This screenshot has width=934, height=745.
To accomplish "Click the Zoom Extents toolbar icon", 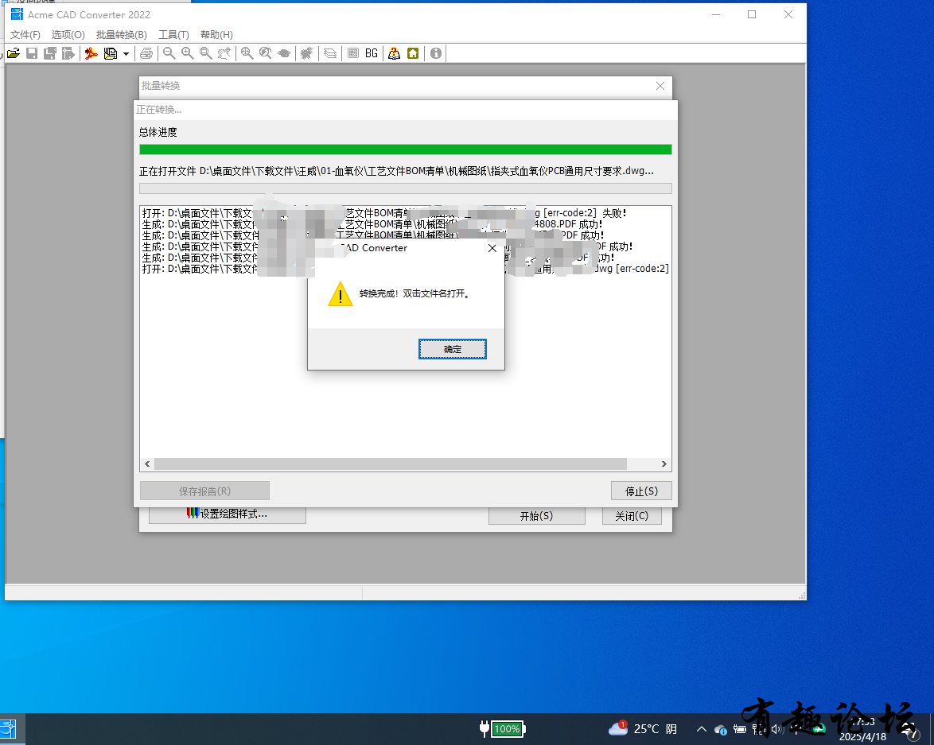I will (x=247, y=53).
